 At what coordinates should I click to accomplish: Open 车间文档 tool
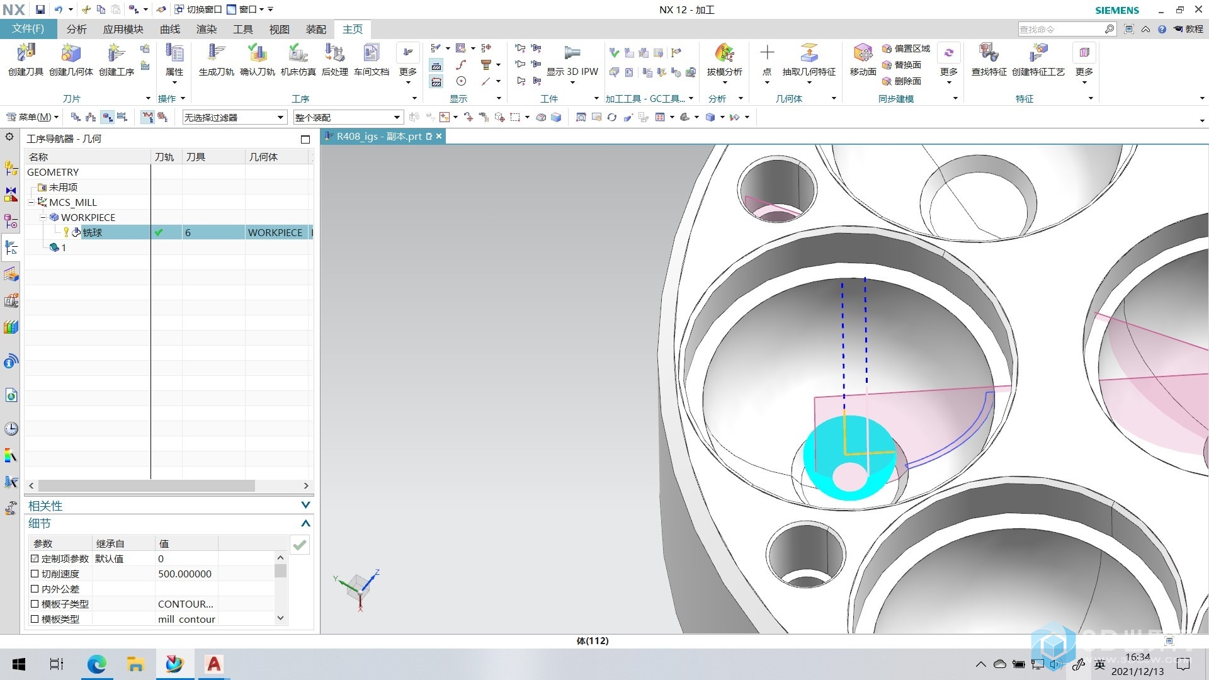372,54
